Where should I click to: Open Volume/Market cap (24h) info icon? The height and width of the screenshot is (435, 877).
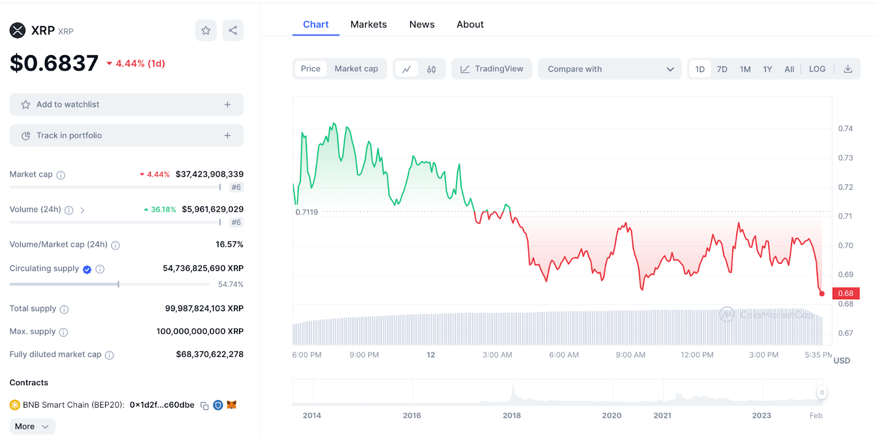pyautogui.click(x=116, y=245)
